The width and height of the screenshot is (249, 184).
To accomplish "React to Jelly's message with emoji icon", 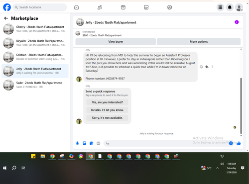I will (201, 67).
